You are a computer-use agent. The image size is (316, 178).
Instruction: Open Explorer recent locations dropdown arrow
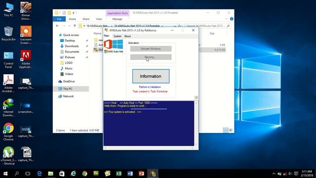70,26
